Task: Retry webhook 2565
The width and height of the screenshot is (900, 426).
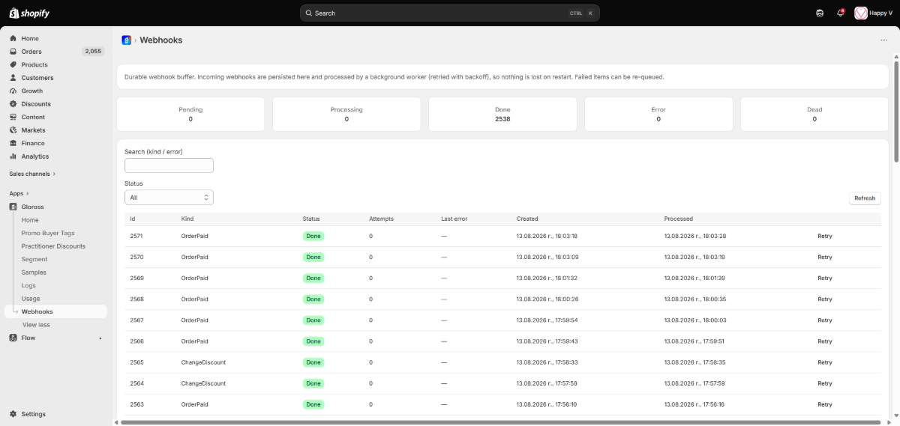Action: pos(825,362)
